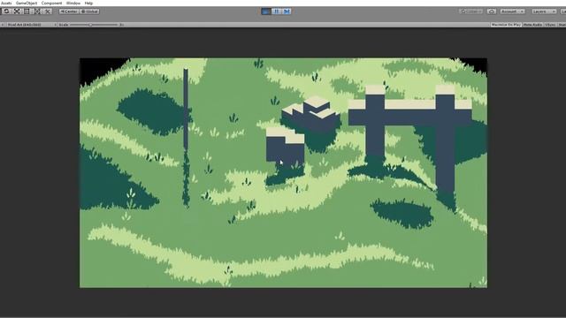
Task: Select the combined Transform tool
Action: 37,11
